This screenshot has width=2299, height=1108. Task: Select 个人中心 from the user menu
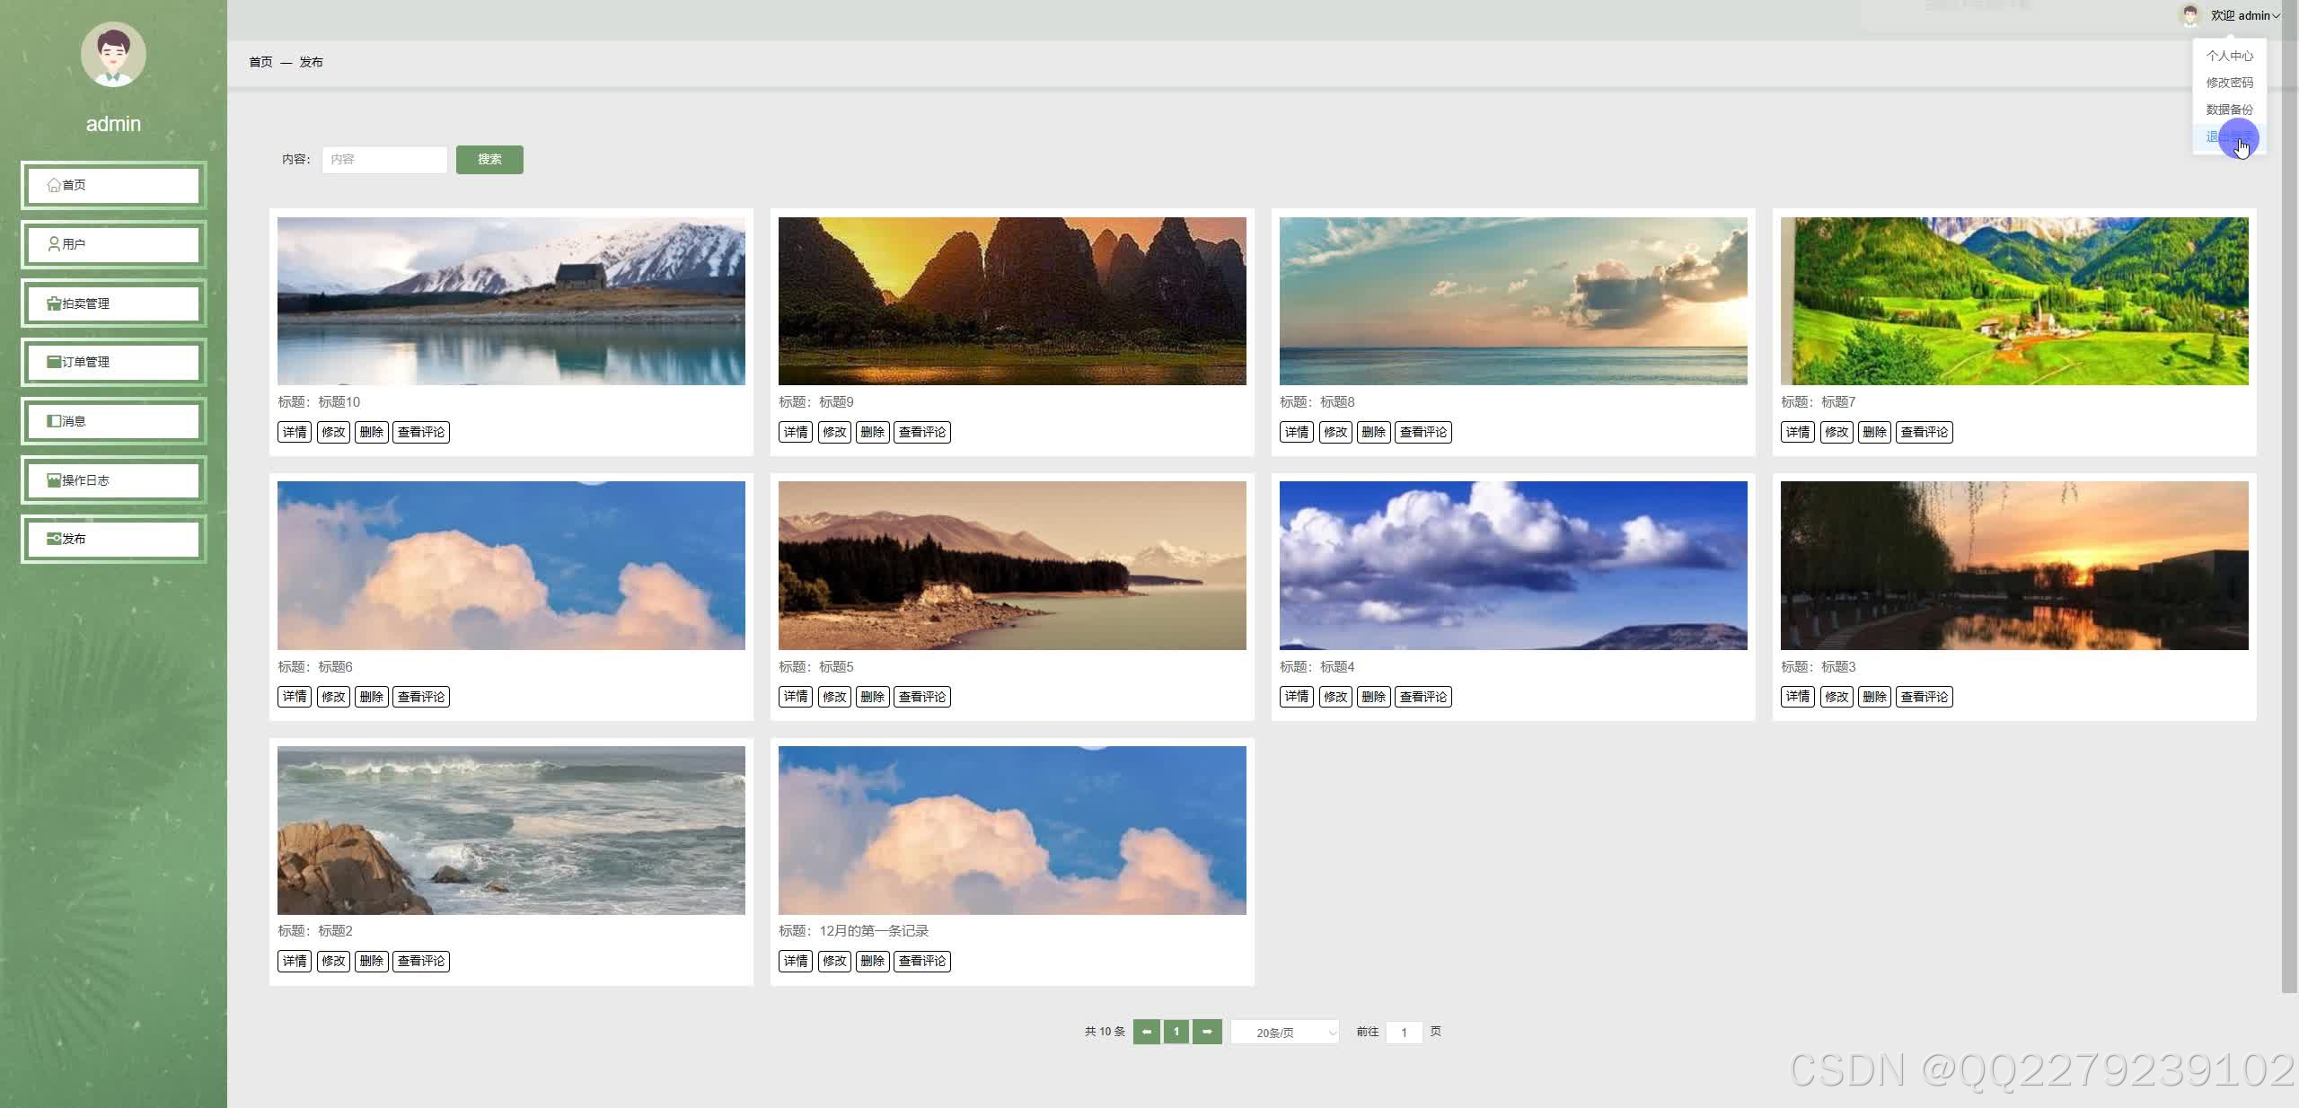click(2229, 56)
